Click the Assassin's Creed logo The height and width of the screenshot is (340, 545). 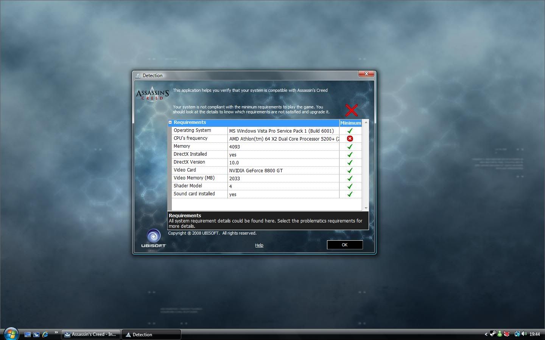tap(153, 94)
